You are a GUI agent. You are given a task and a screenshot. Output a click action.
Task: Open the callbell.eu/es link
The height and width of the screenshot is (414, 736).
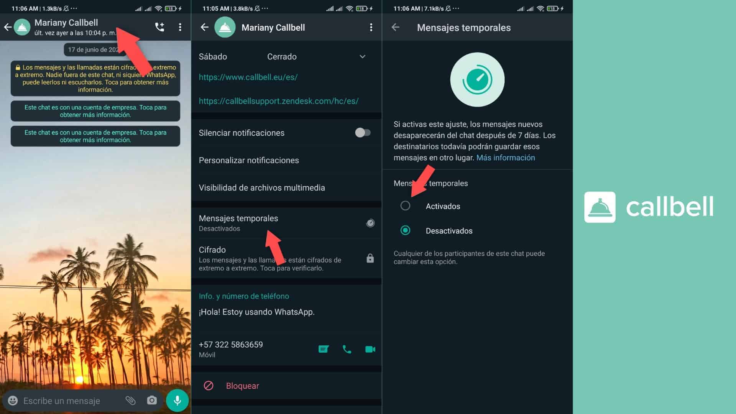pos(248,77)
